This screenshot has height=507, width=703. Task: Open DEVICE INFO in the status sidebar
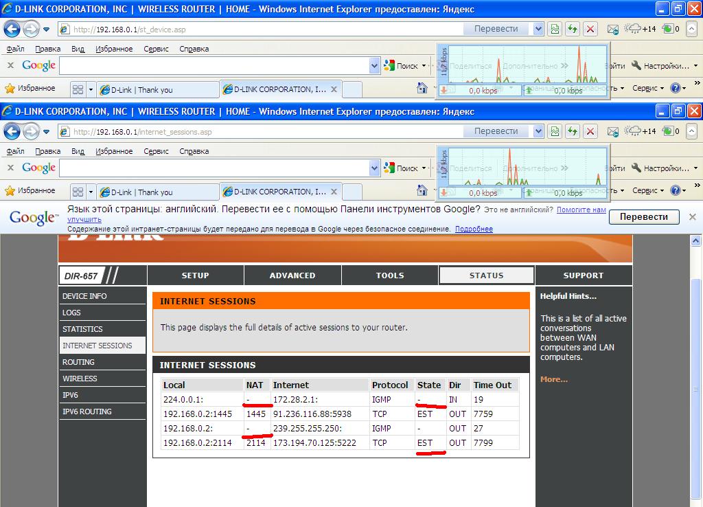point(84,296)
